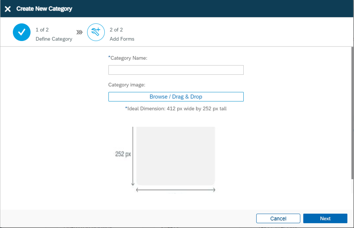Click the "1 of 2" step indicator

coord(42,30)
